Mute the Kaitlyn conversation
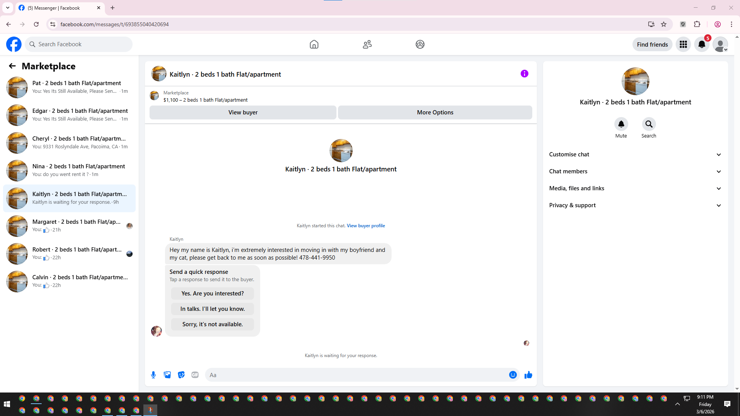The width and height of the screenshot is (740, 416). click(x=621, y=124)
